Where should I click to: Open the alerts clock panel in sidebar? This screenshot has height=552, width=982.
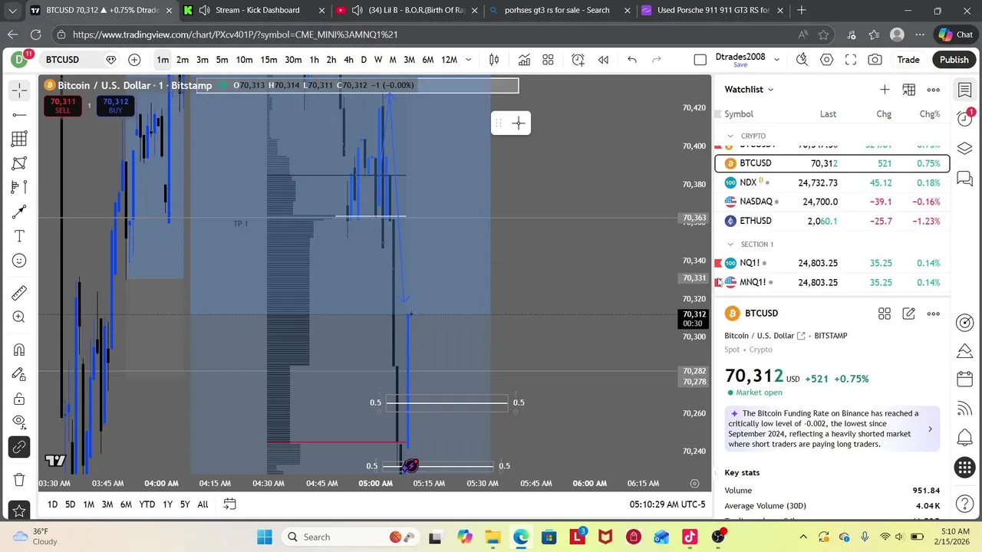coord(965,119)
